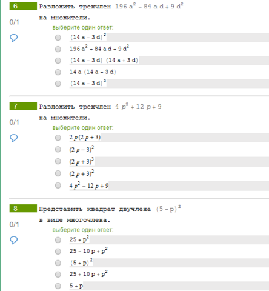Choose the 5 + p answer option
Image resolution: width=269 pixels, height=291 pixels.
58,286
